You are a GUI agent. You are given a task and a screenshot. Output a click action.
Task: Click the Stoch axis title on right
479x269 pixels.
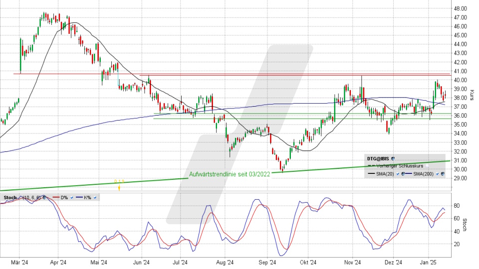(x=465, y=225)
